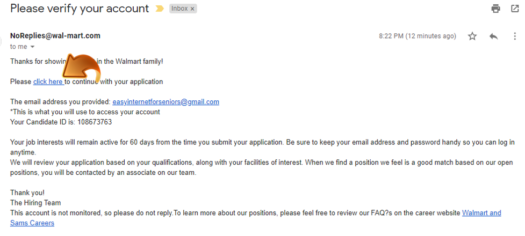
Task: Print this email using the printer icon
Action: tap(495, 9)
